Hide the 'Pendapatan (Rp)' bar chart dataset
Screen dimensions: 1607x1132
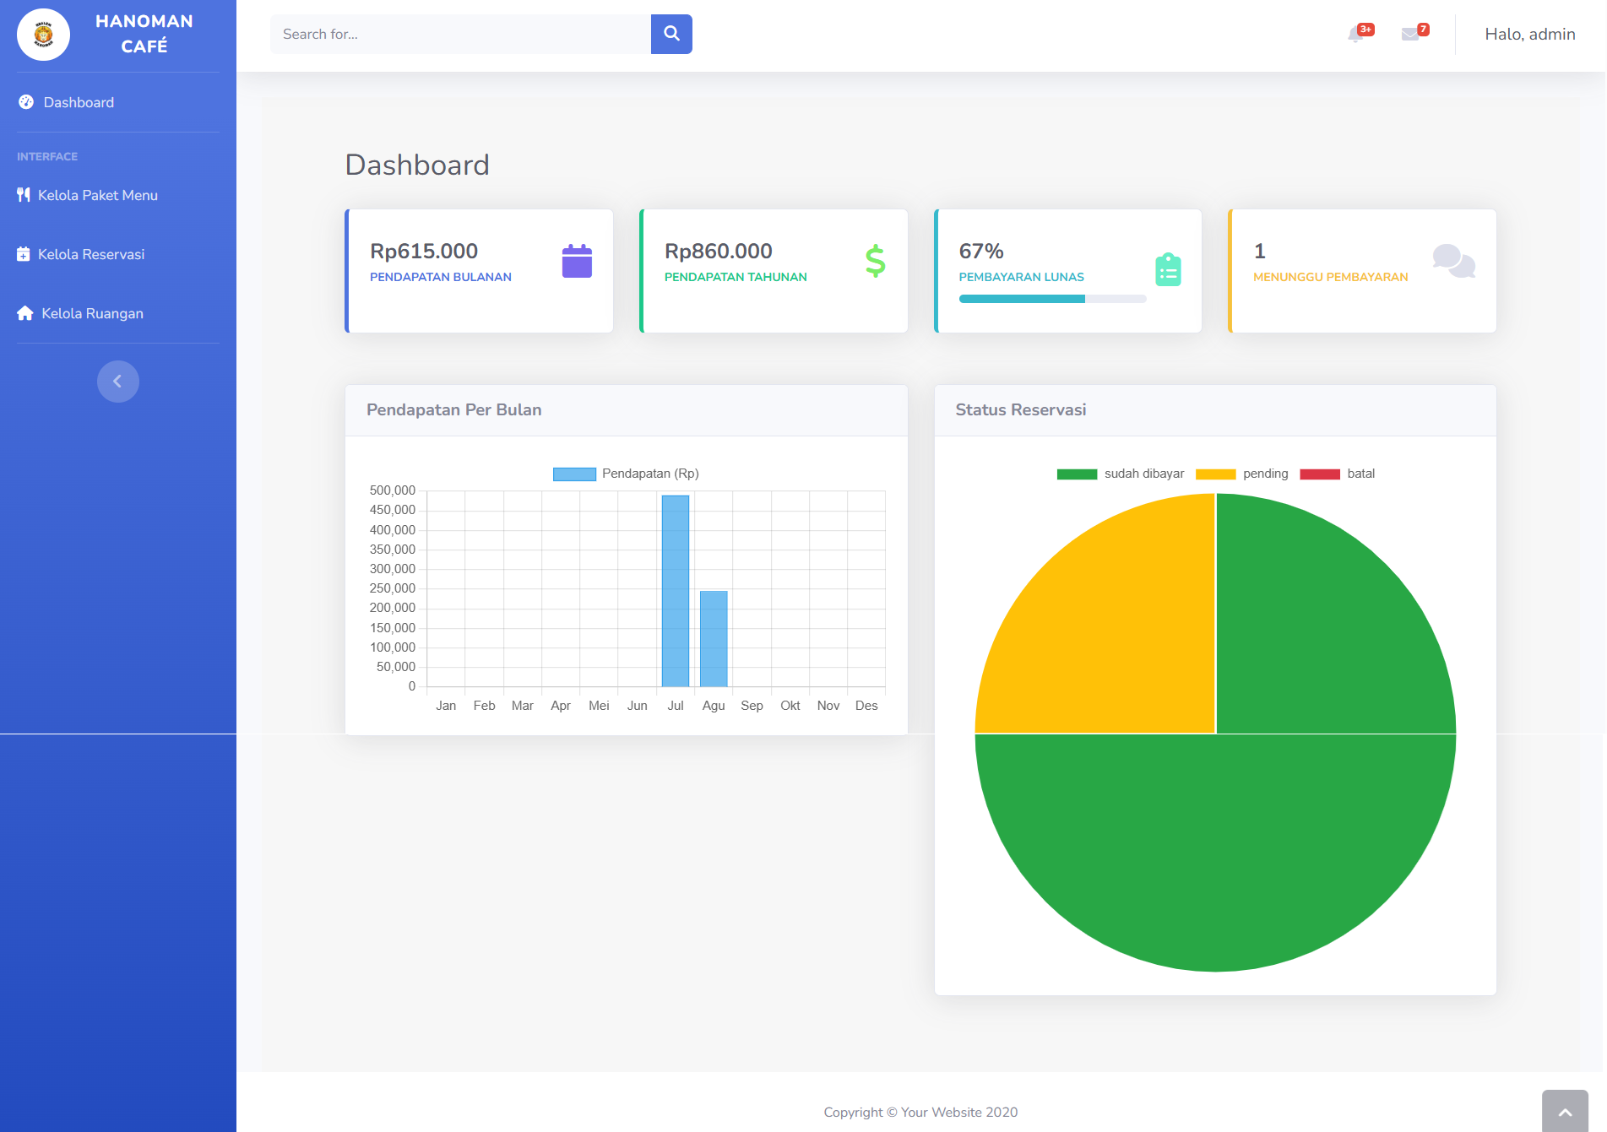626,474
